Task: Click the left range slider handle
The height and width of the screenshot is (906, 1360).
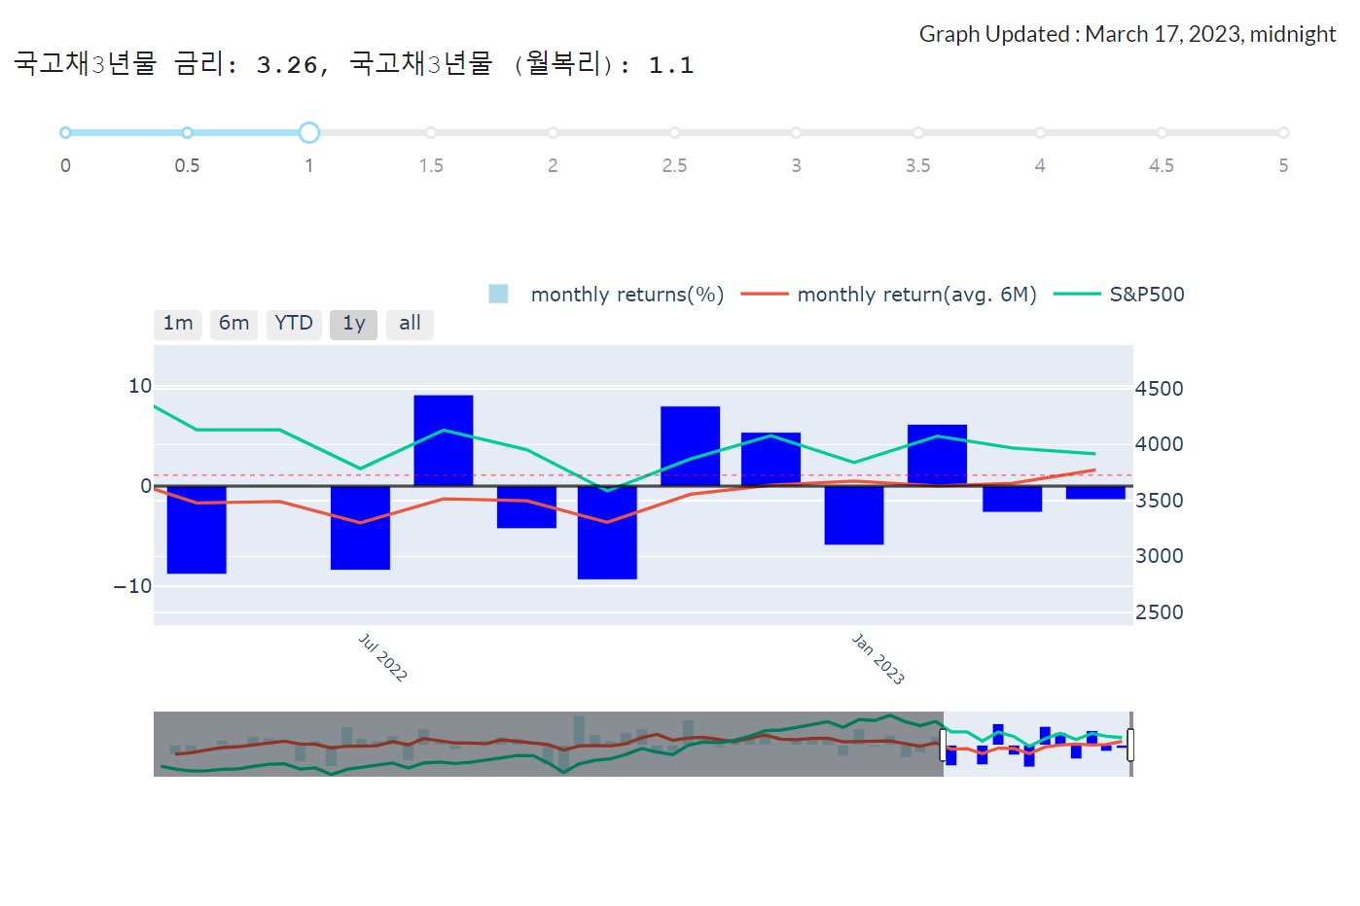Action: pos(944,745)
